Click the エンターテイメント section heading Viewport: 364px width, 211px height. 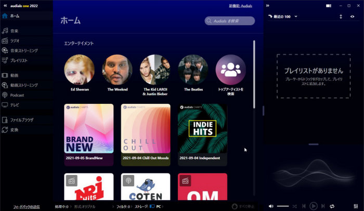click(x=79, y=44)
